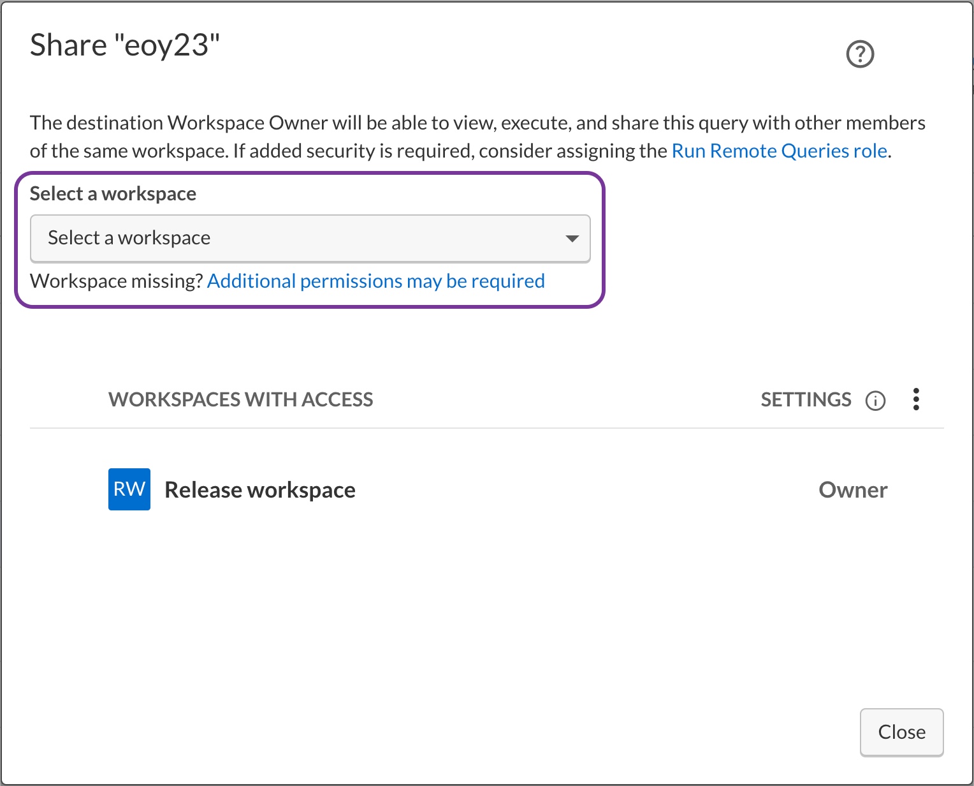The height and width of the screenshot is (786, 974).
Task: Click the Owner permission label
Action: (x=853, y=490)
